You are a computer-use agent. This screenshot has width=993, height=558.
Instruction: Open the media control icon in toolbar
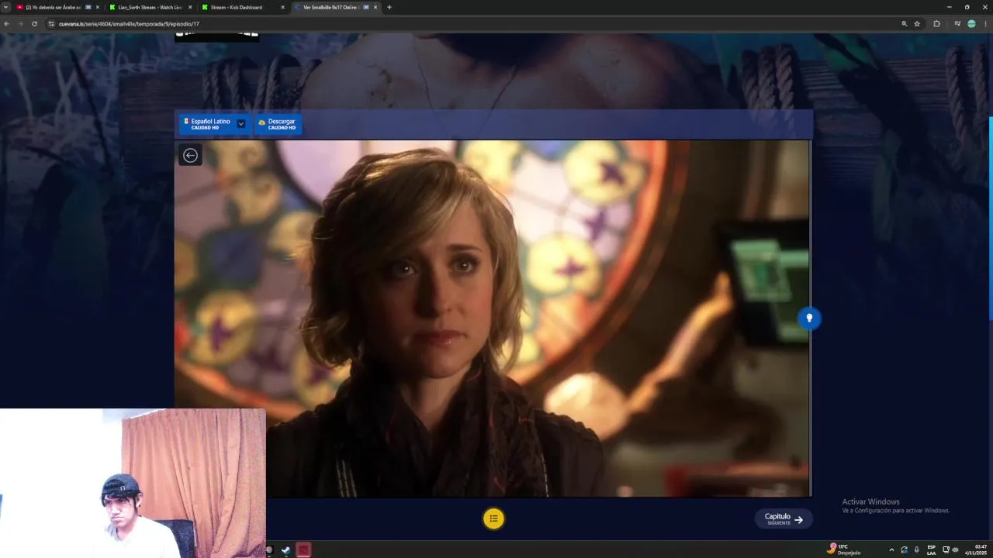tap(957, 24)
